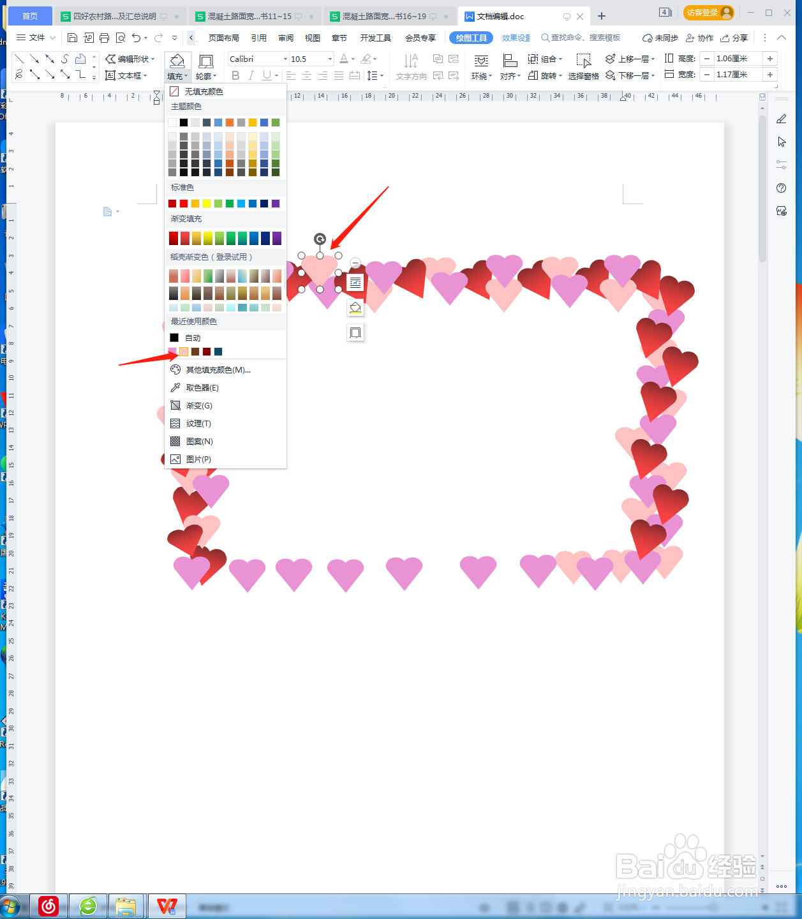Click the Outline (轮廓) shape icon
This screenshot has height=919, width=802.
[x=206, y=61]
